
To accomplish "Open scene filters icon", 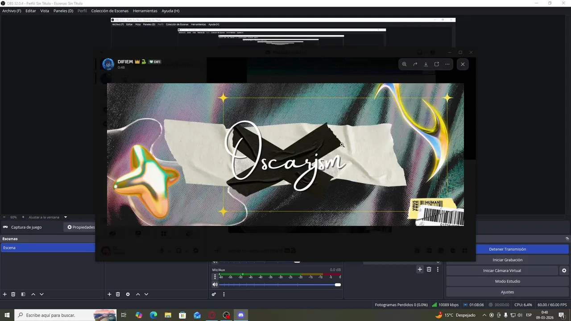I will point(23,294).
